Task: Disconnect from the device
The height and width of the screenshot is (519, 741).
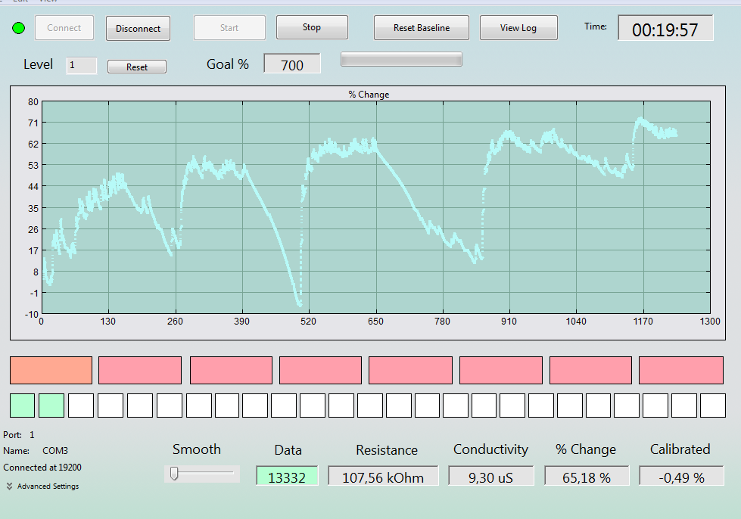Action: coord(138,28)
